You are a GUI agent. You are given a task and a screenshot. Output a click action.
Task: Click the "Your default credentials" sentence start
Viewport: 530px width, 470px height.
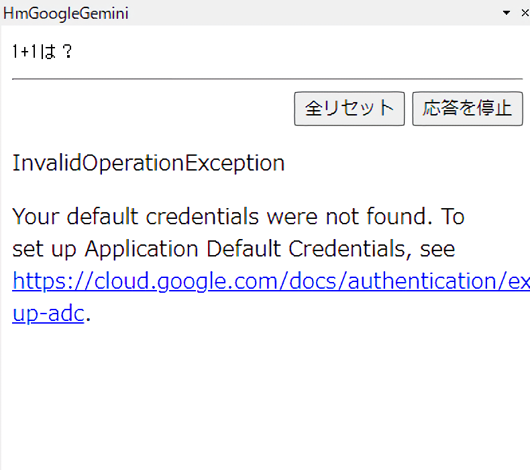(81, 217)
